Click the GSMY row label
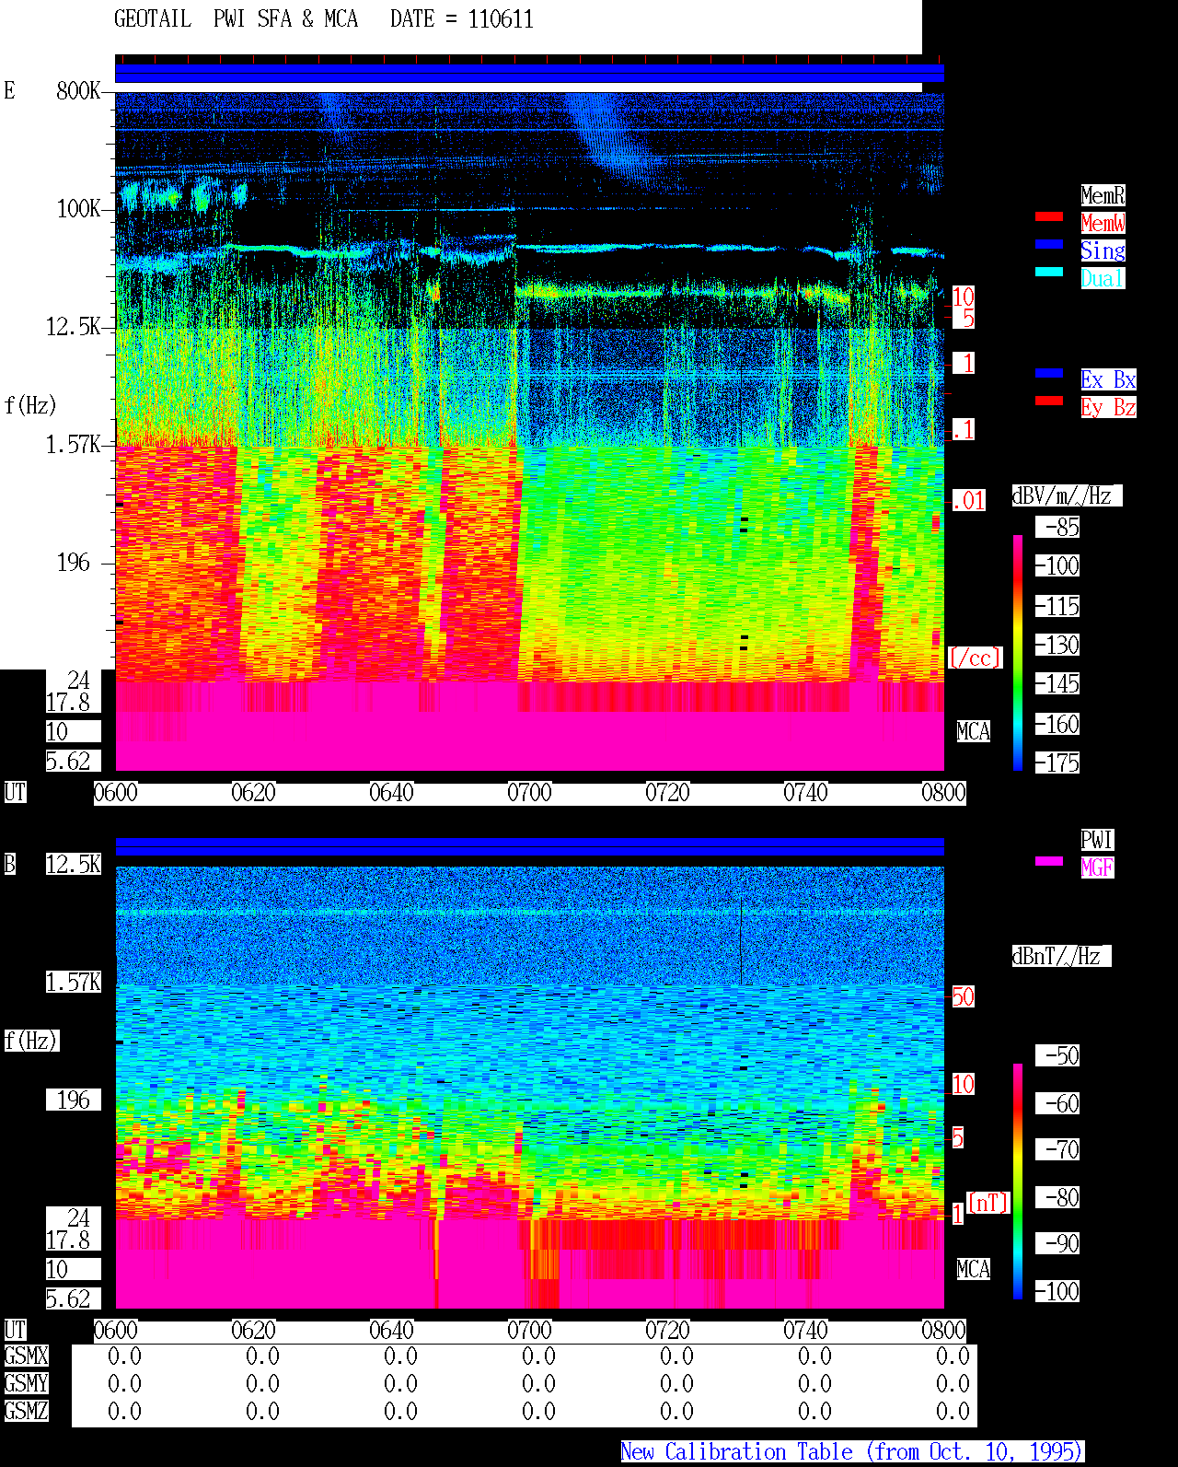The width and height of the screenshot is (1178, 1467). click(x=26, y=1383)
